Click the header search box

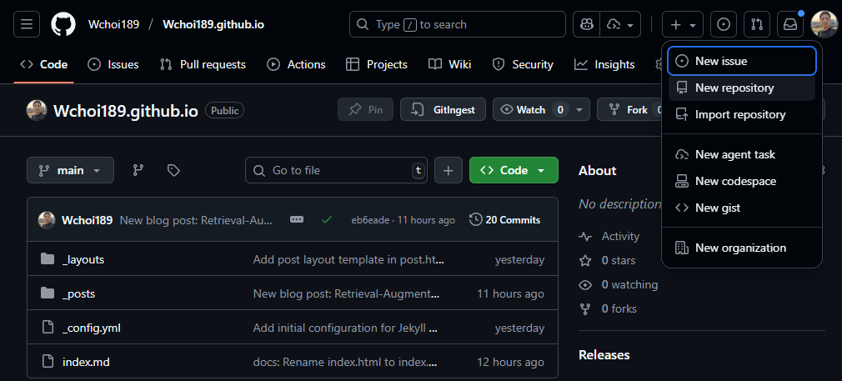(x=458, y=24)
